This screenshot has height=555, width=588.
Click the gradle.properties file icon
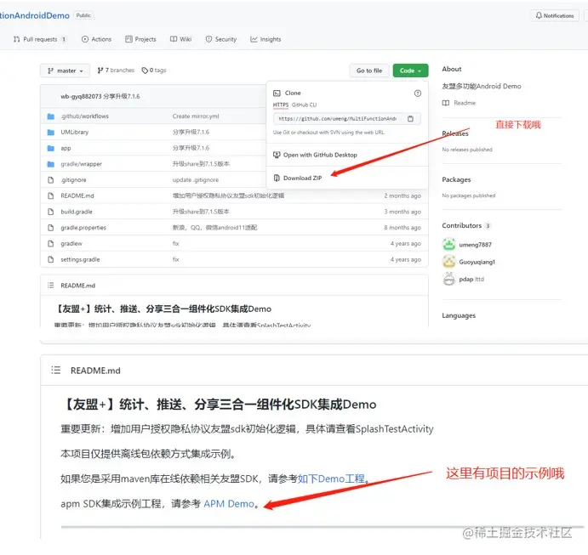pos(51,228)
